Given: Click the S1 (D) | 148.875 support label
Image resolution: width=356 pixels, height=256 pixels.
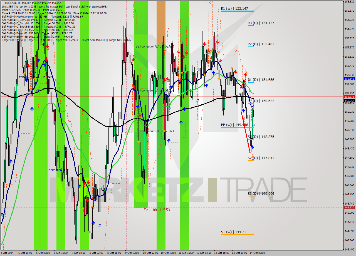Looking at the screenshot, I should (x=261, y=137).
